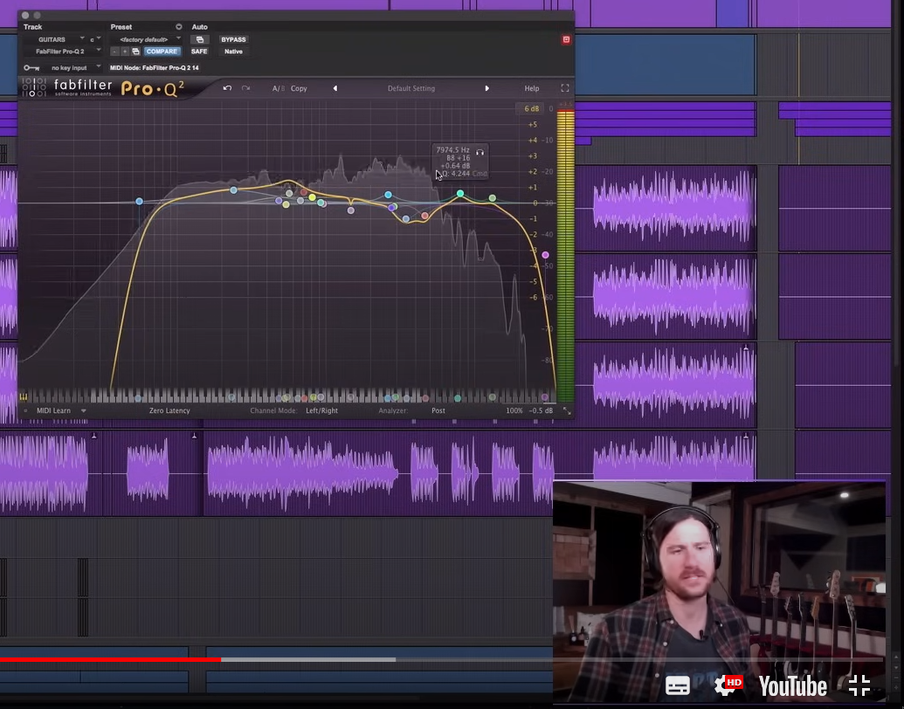This screenshot has width=904, height=709.
Task: Click the Preset label
Action: [x=121, y=27]
